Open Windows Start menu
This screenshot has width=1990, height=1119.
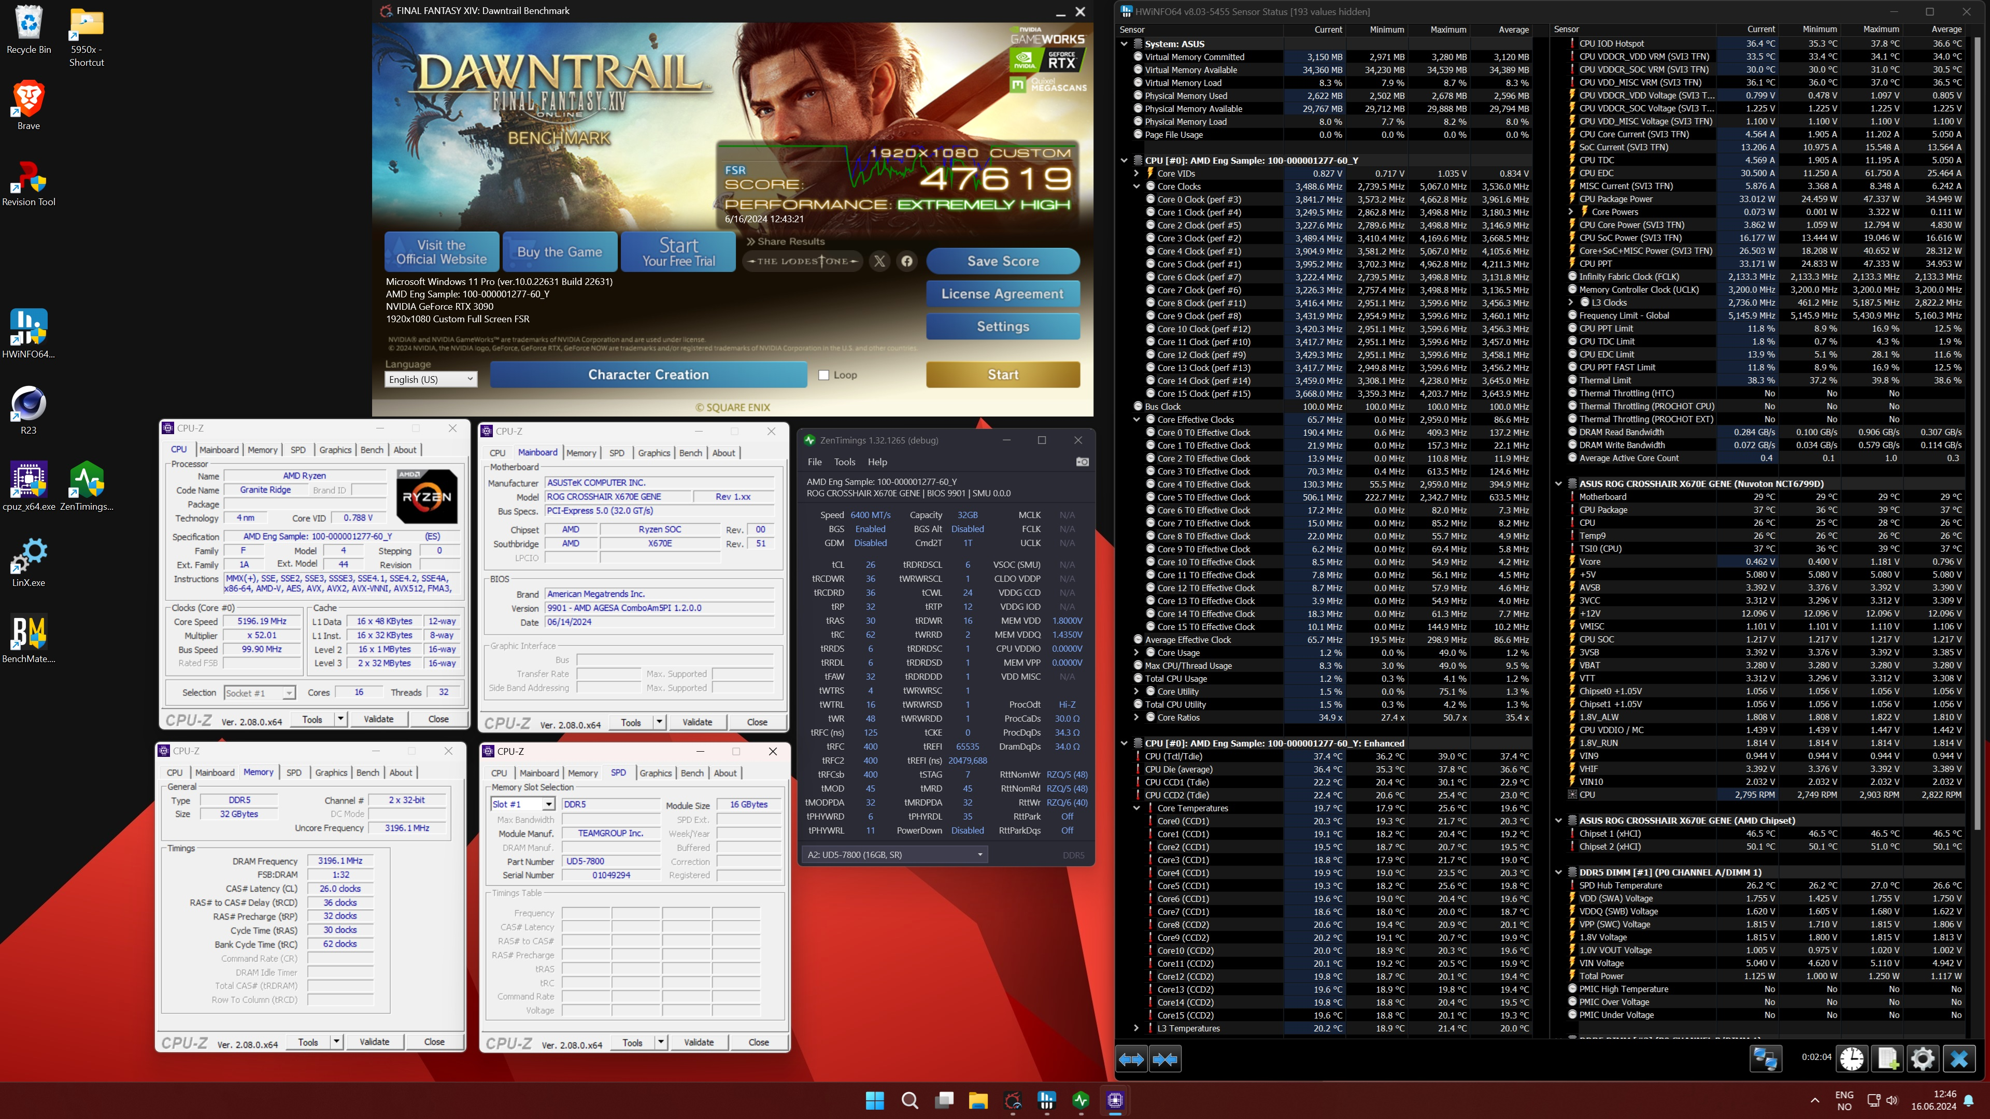point(874,1100)
